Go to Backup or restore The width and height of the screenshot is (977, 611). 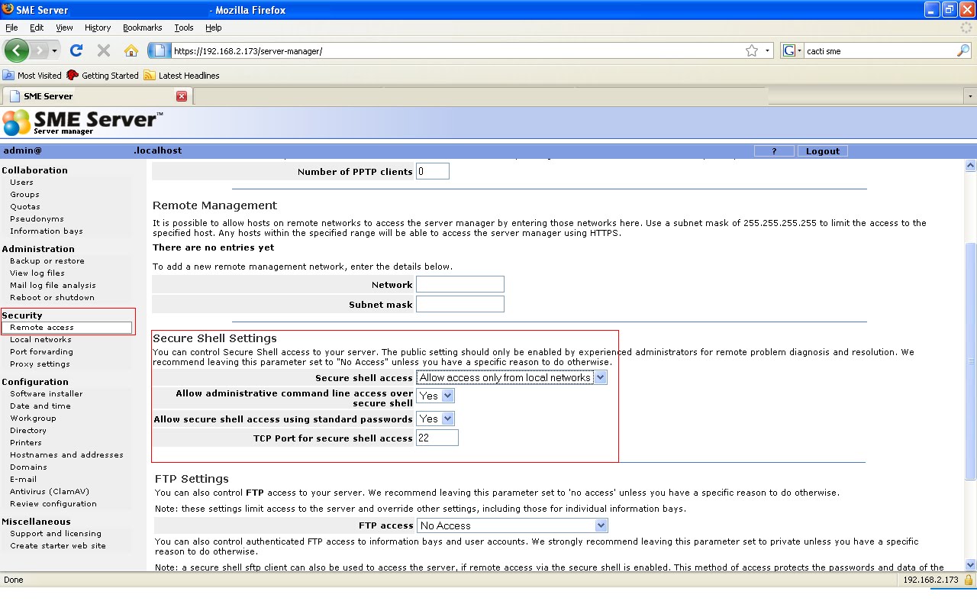click(x=47, y=261)
